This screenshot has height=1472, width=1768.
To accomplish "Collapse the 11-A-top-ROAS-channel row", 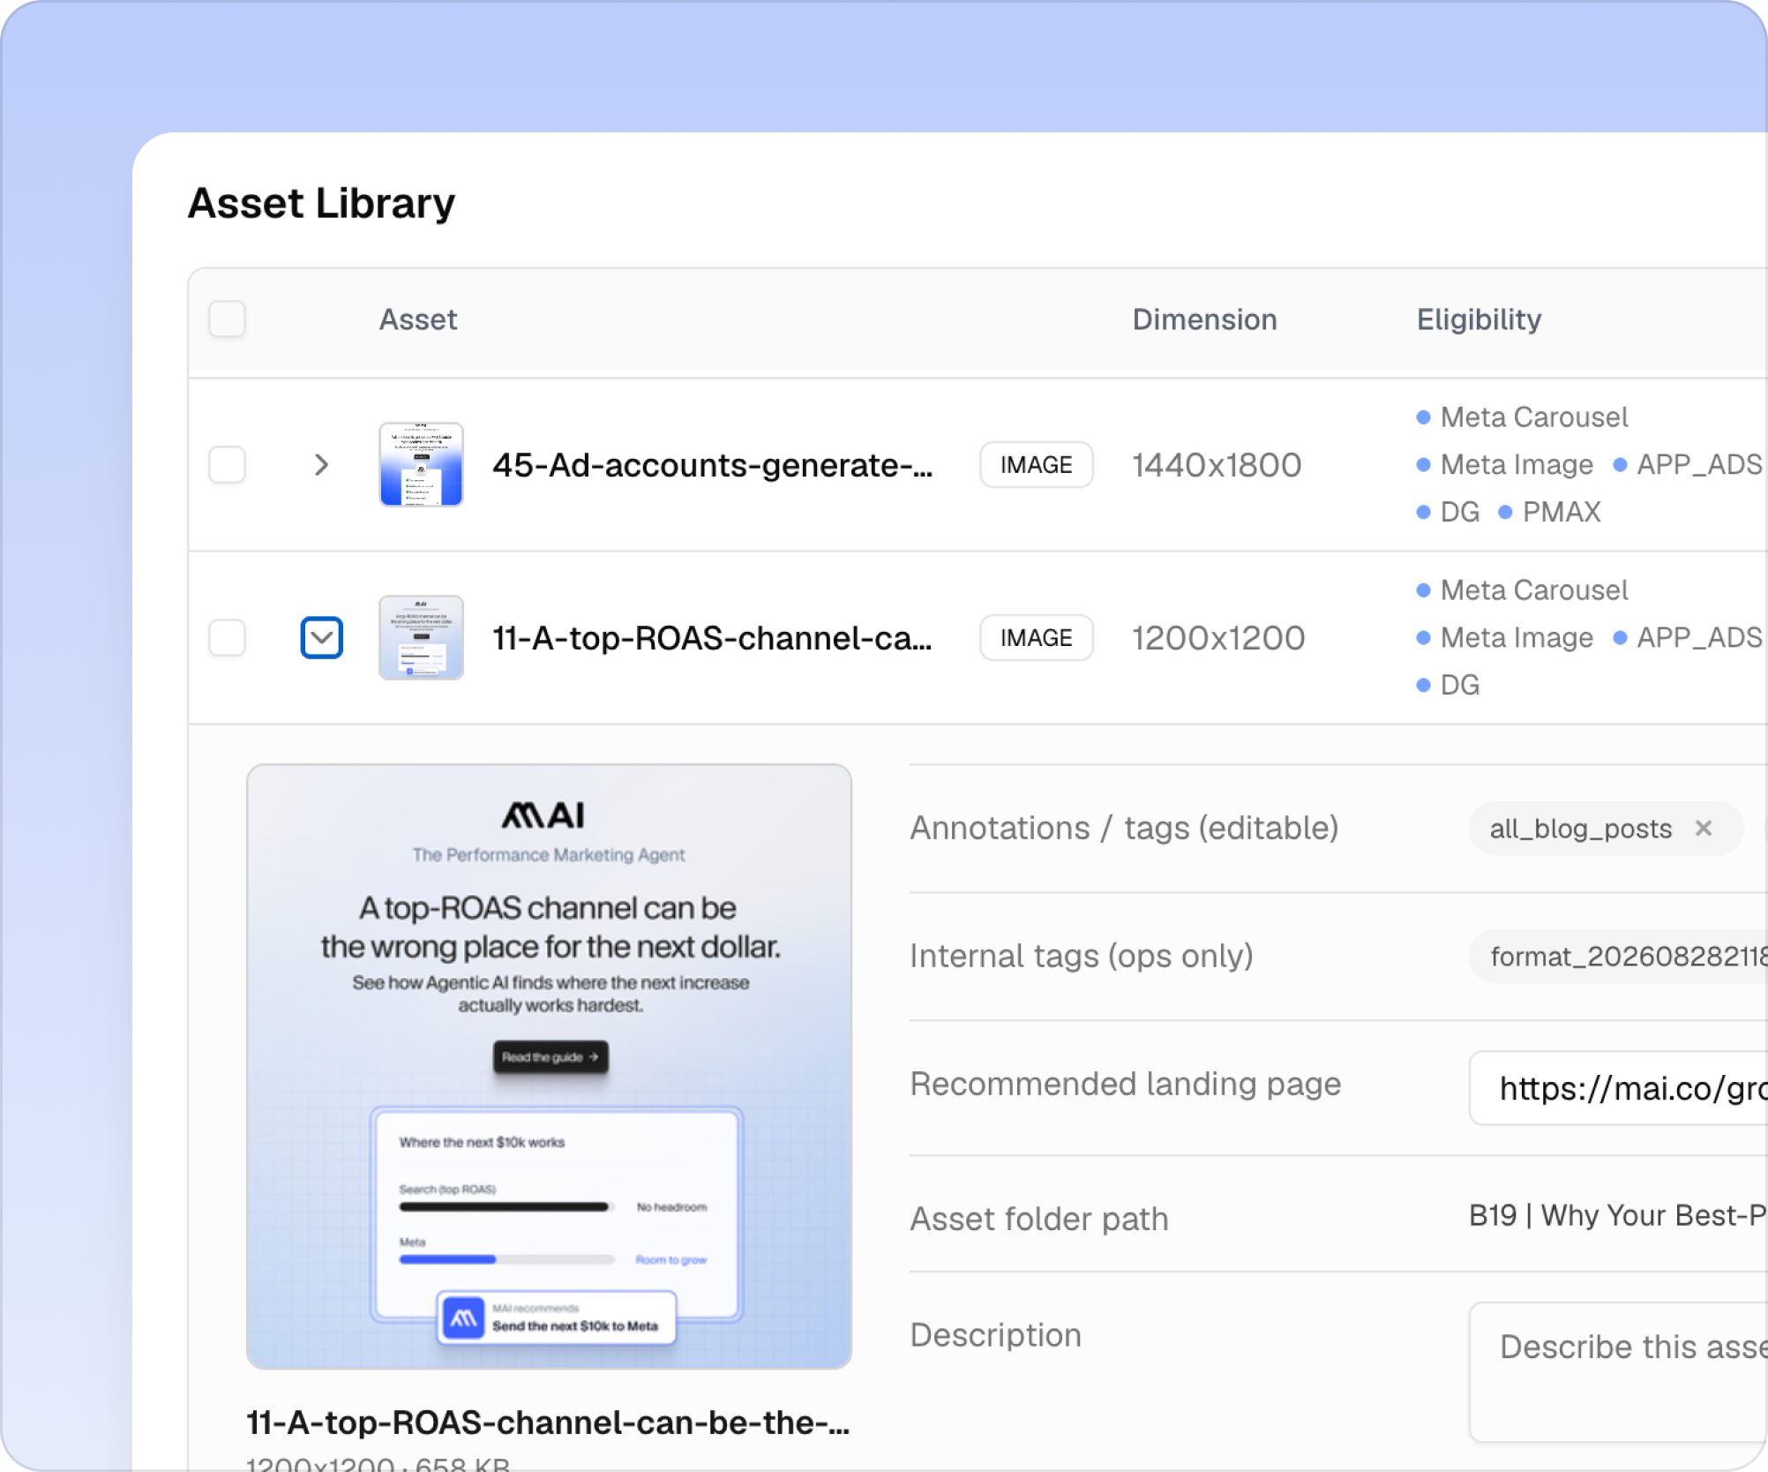I will coord(321,637).
